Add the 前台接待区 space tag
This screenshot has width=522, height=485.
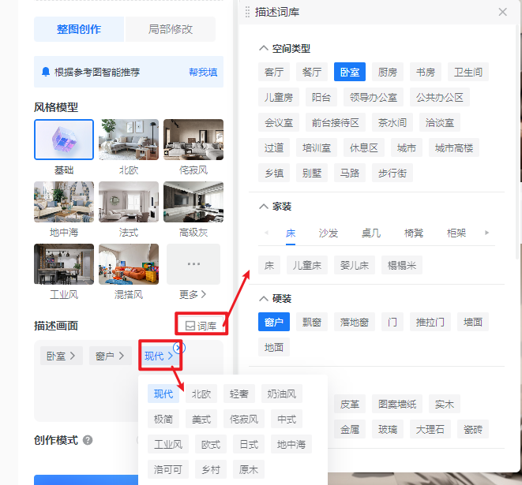pos(336,122)
